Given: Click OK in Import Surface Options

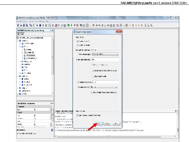Looking at the screenshot, I should 99,124.
